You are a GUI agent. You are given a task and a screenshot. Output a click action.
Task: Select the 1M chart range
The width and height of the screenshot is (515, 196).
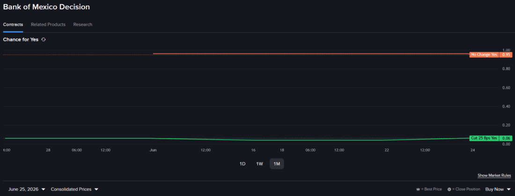tap(277, 164)
